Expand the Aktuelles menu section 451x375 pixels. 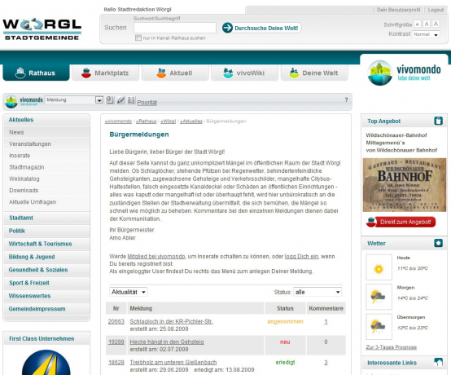[46, 120]
